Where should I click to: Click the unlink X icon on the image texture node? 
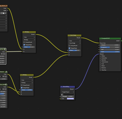pos(6,13)
